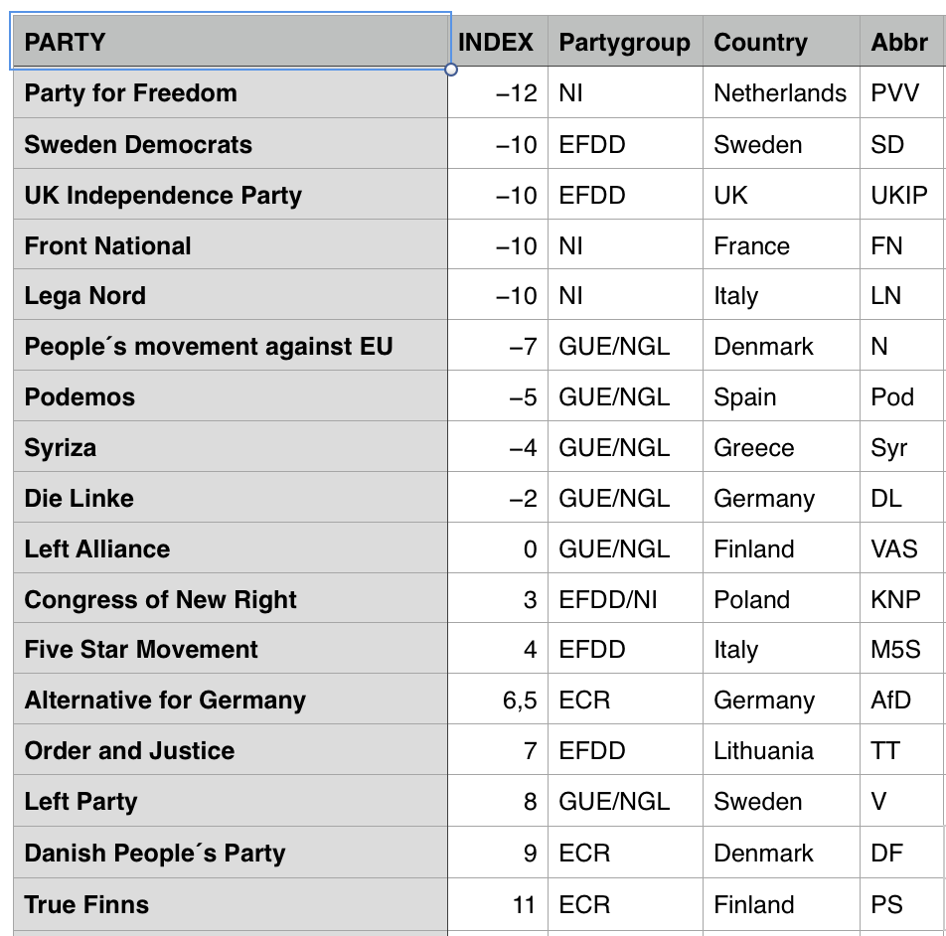
Task: Click the Die Linke party cell
Action: [230, 499]
